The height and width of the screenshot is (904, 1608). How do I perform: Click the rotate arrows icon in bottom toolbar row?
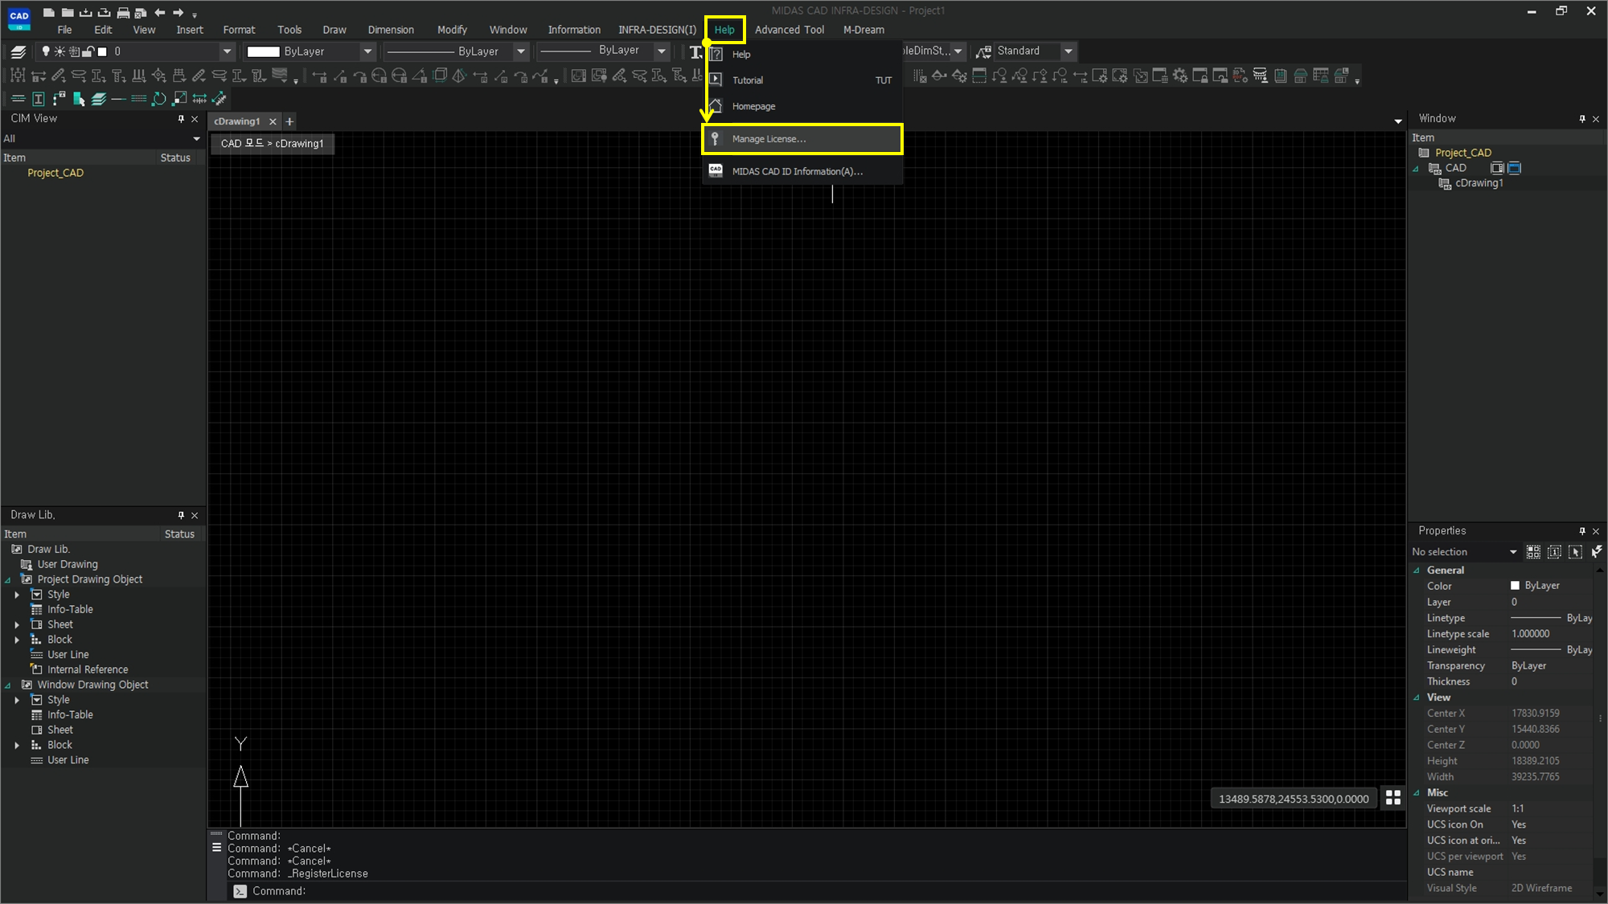tap(159, 99)
